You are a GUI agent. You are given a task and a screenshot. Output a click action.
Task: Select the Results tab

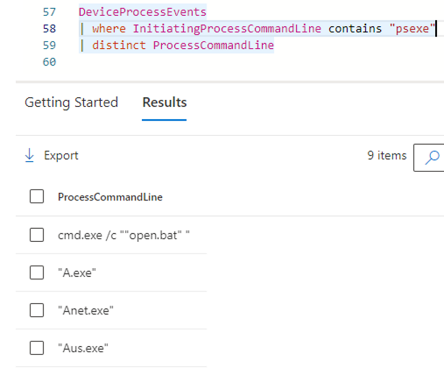tap(164, 103)
